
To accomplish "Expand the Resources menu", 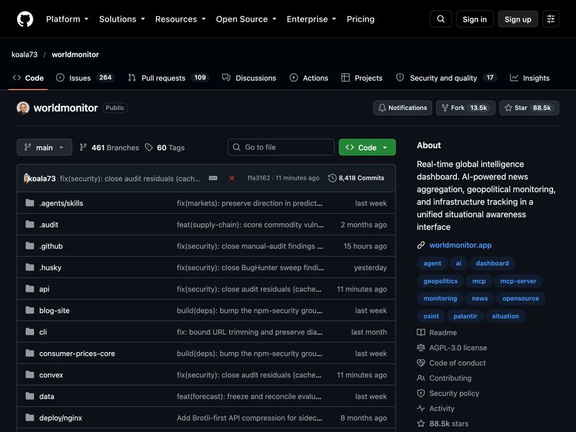I will [x=180, y=19].
